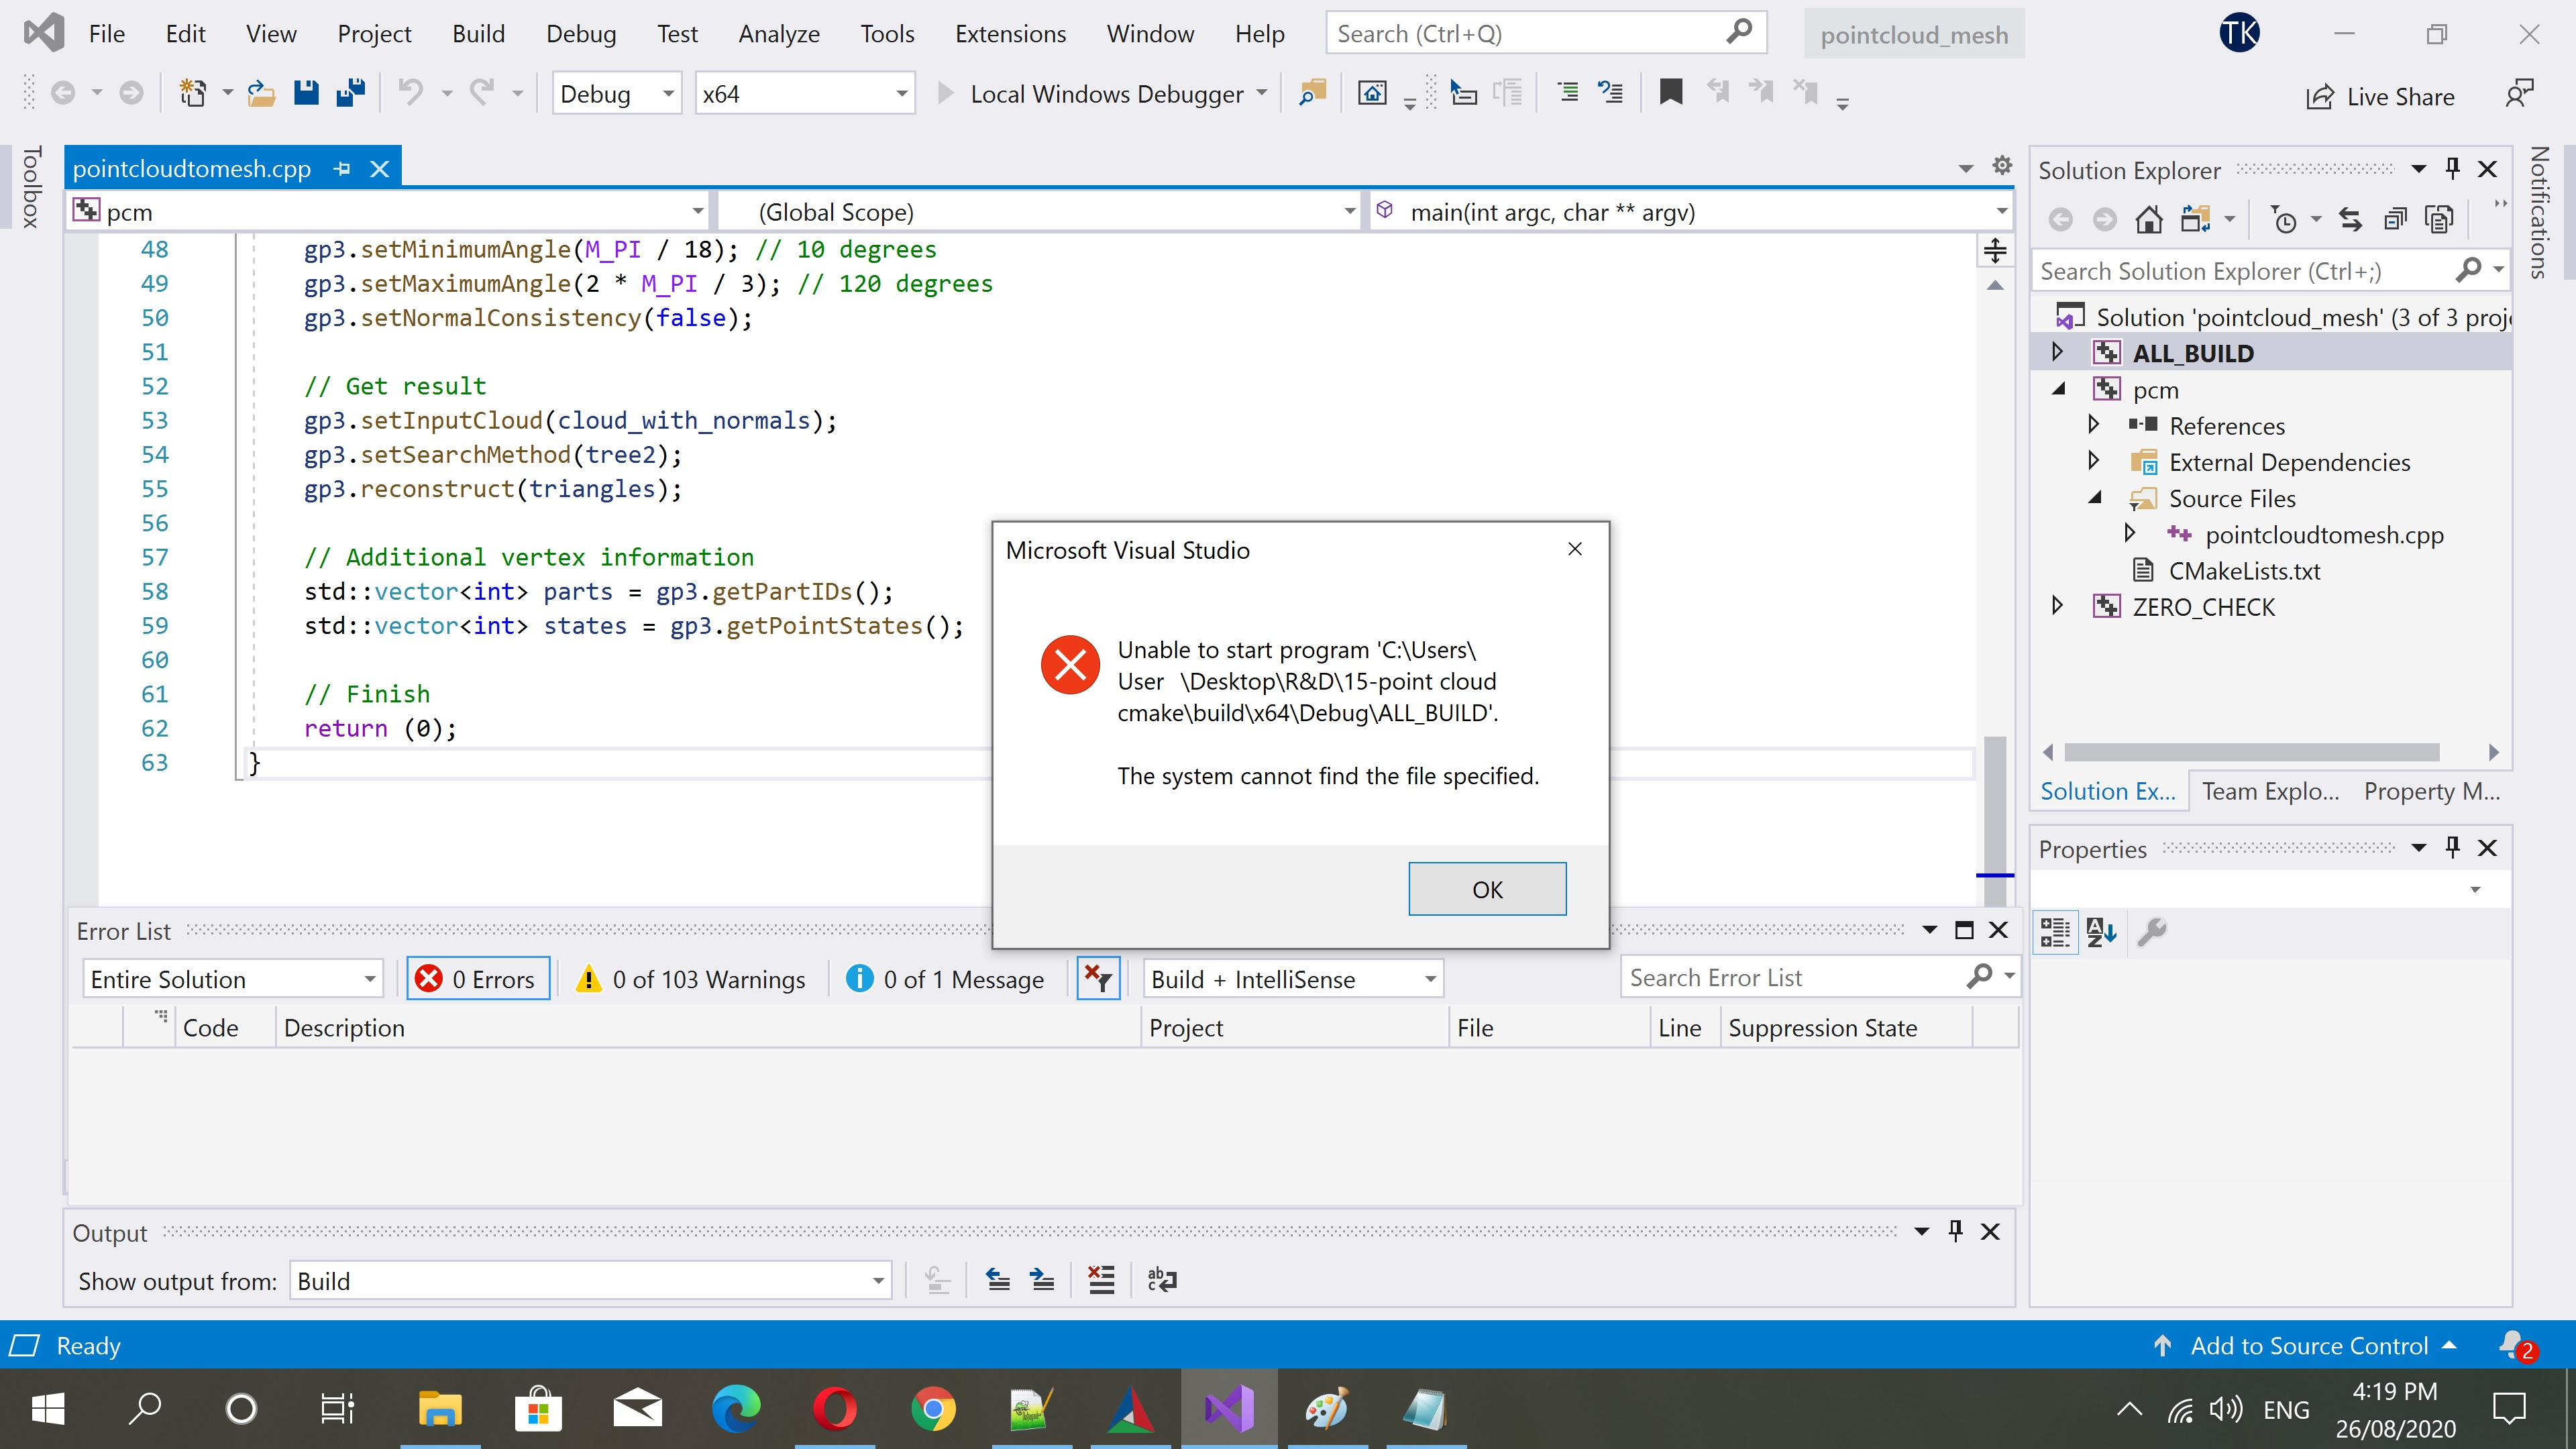2576x1449 pixels.
Task: Collapse the pcm project node
Action: click(2058, 389)
